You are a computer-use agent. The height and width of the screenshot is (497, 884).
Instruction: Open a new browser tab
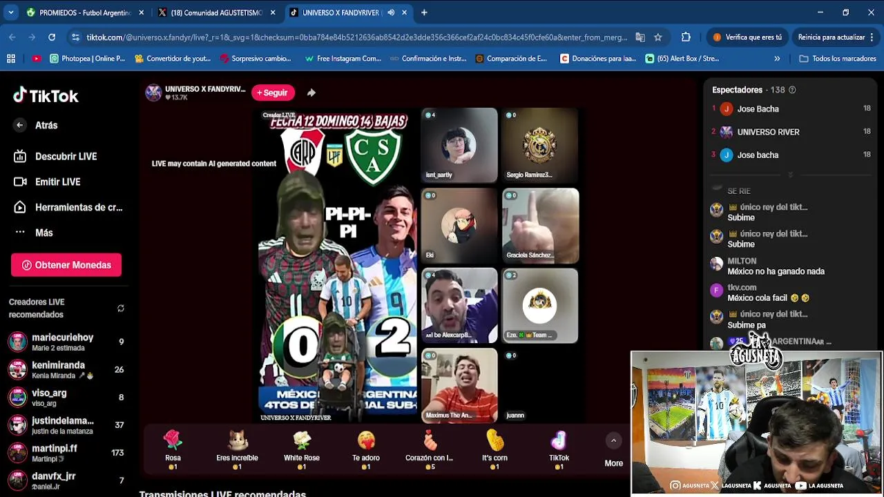click(x=424, y=12)
